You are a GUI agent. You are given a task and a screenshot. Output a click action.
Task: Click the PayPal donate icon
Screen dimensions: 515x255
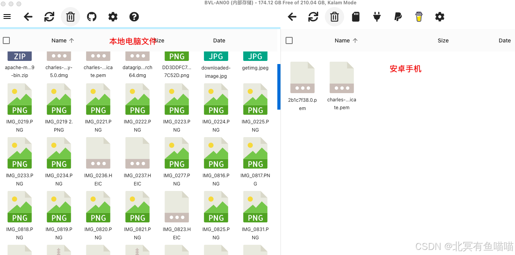click(398, 17)
